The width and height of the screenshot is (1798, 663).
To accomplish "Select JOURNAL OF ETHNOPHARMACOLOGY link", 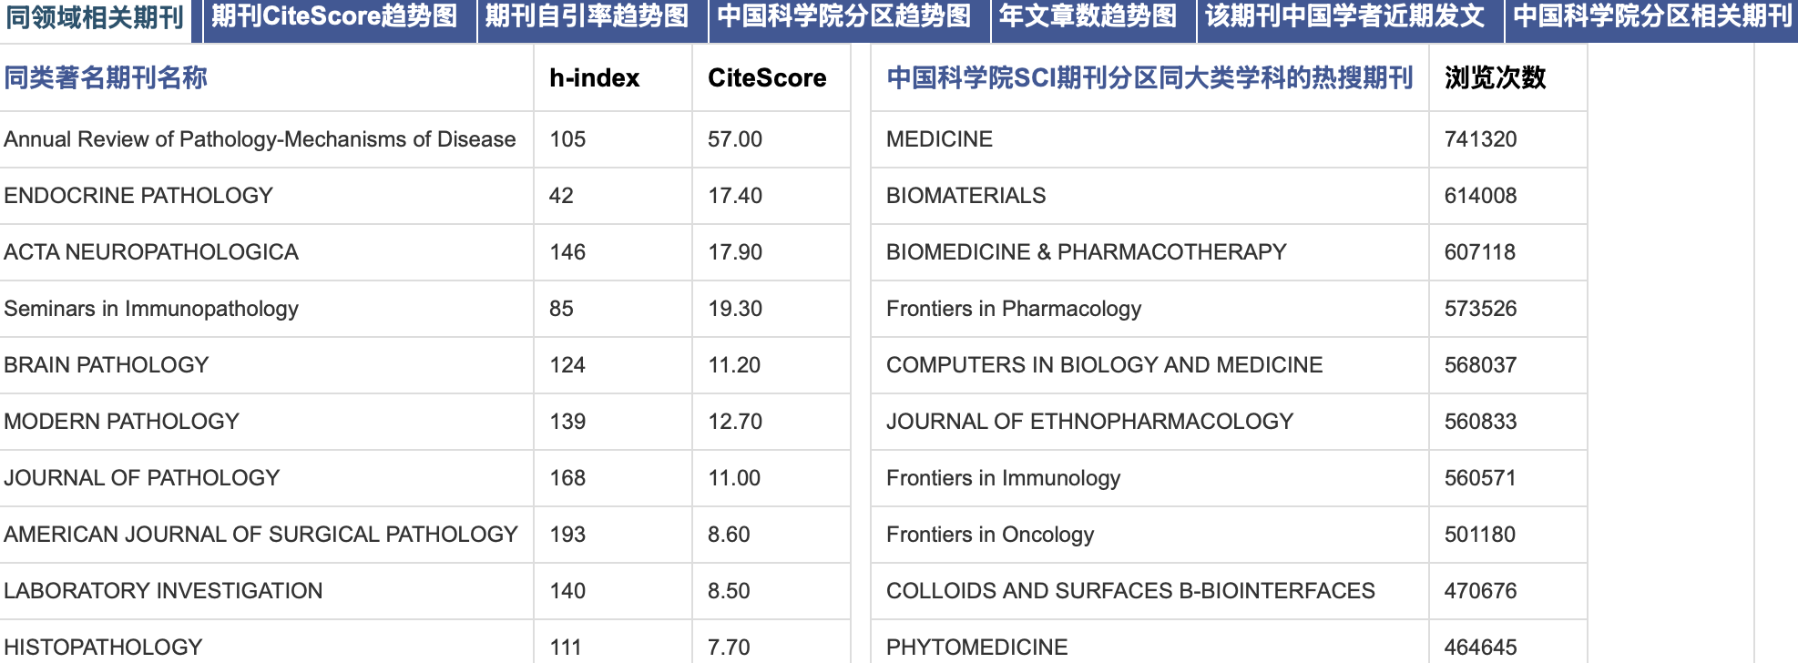I will pos(1089,422).
